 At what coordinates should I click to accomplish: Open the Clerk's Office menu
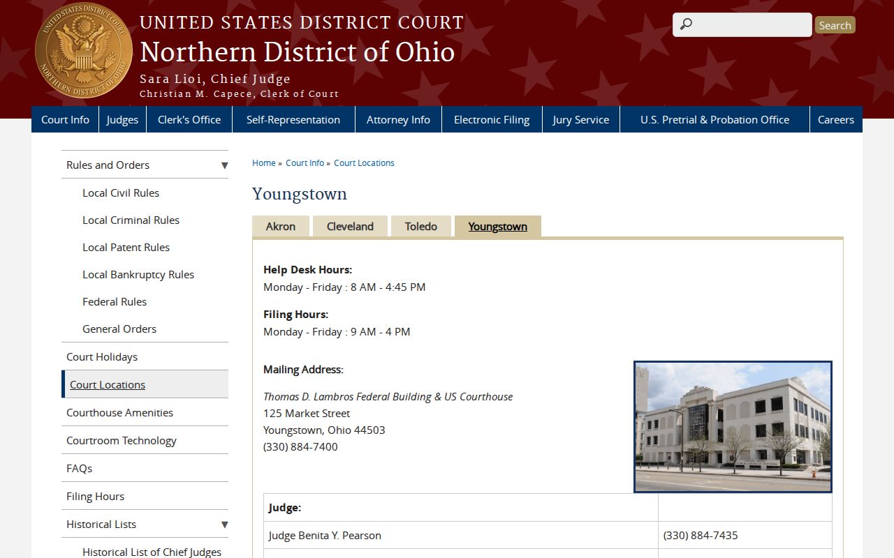tap(189, 119)
